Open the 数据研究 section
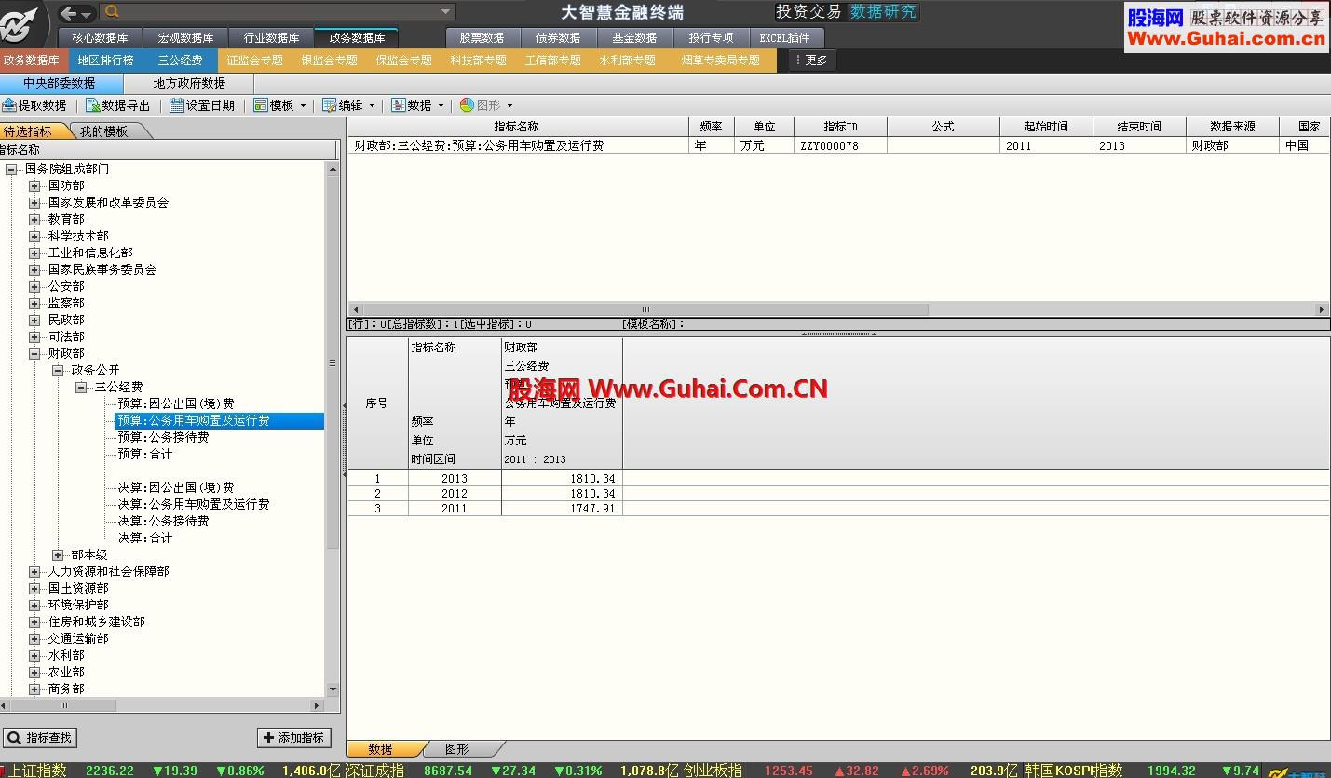 pyautogui.click(x=883, y=11)
